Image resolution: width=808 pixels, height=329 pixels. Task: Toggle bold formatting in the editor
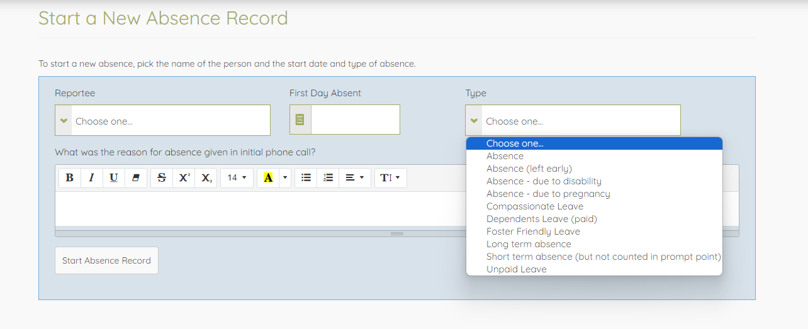(69, 178)
